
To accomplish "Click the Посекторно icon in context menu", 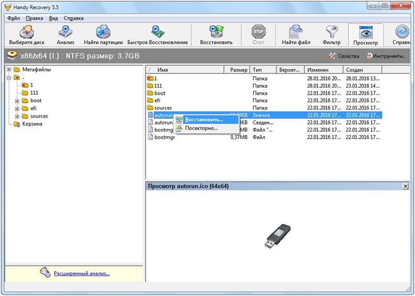I will tap(179, 128).
